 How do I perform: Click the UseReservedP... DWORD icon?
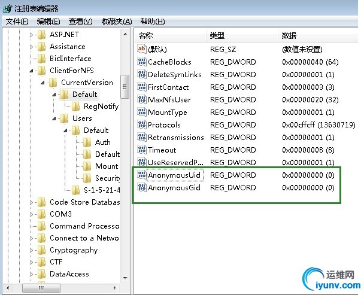(x=142, y=162)
